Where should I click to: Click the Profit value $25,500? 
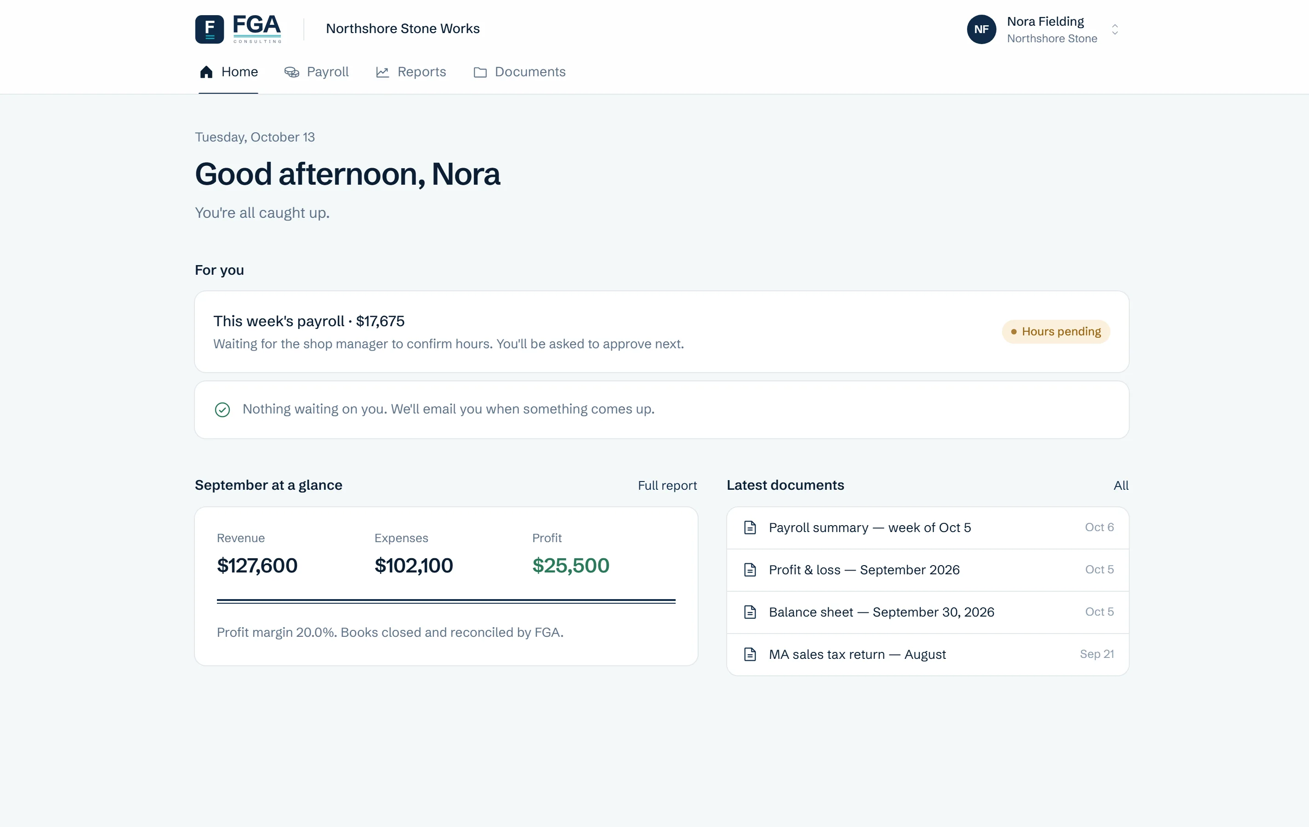pos(571,566)
